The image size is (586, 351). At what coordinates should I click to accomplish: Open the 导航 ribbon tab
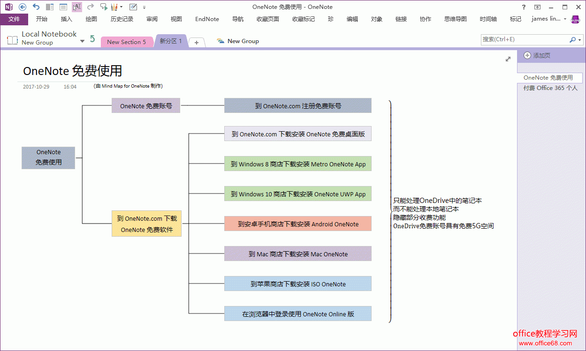pyautogui.click(x=238, y=19)
